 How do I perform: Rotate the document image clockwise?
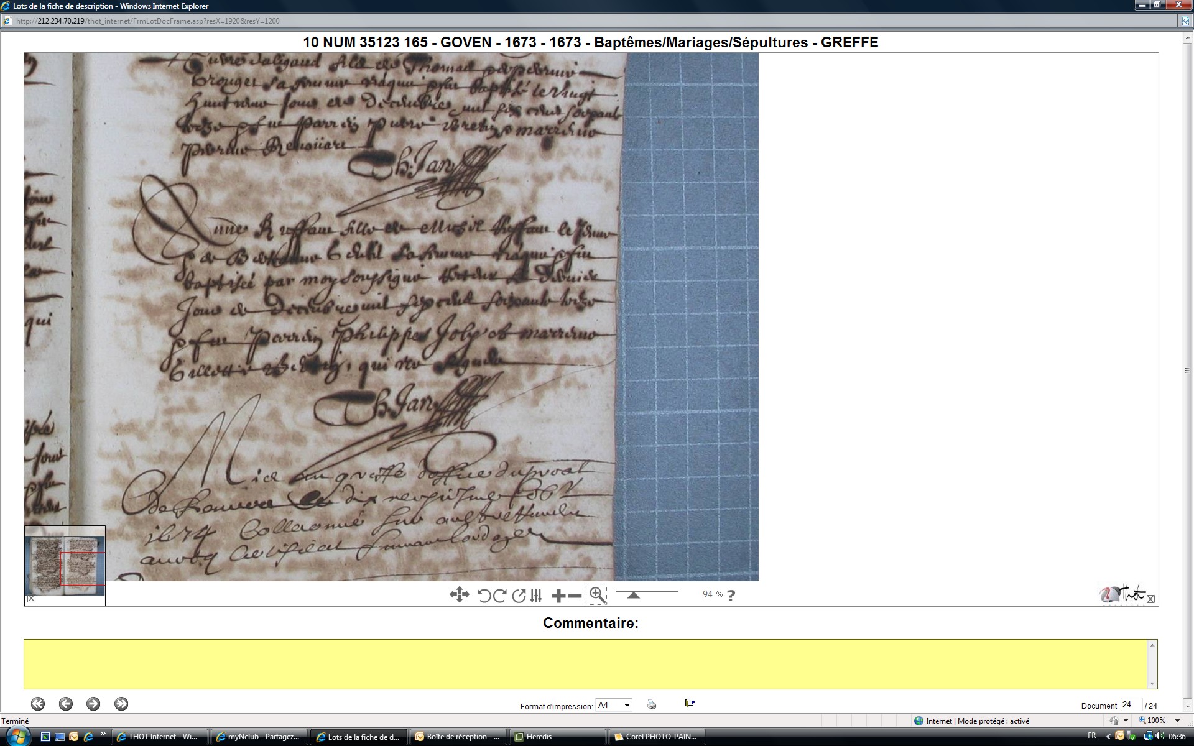coord(499,596)
